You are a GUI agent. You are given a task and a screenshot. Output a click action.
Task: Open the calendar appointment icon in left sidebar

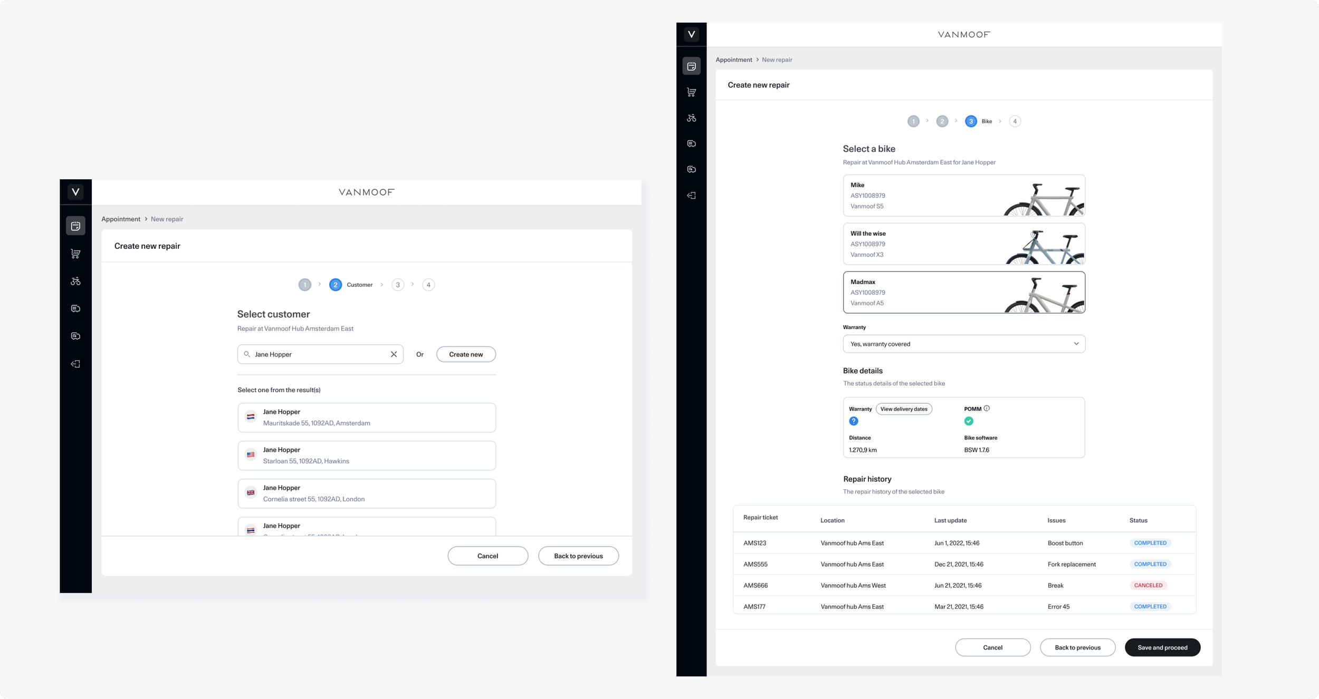pyautogui.click(x=75, y=226)
